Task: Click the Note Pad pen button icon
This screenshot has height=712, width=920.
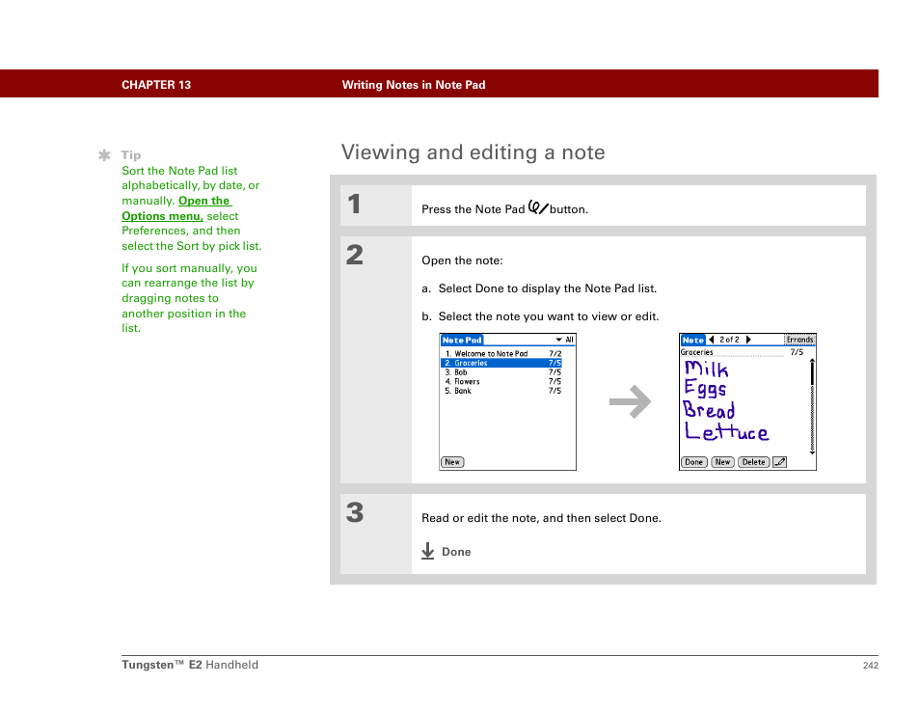Action: tap(537, 206)
